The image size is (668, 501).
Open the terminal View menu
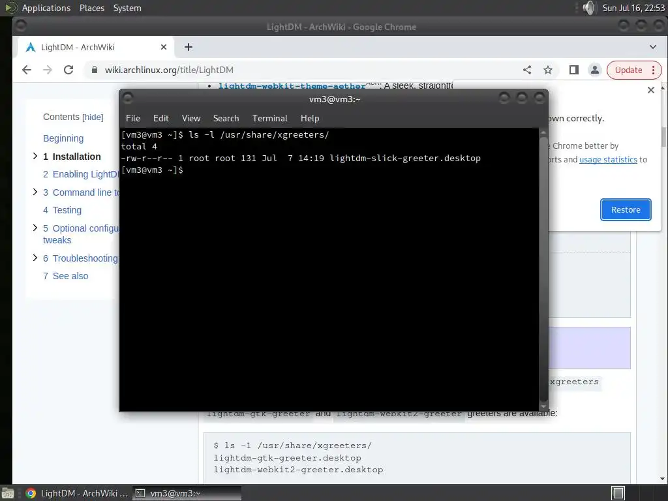[191, 119]
